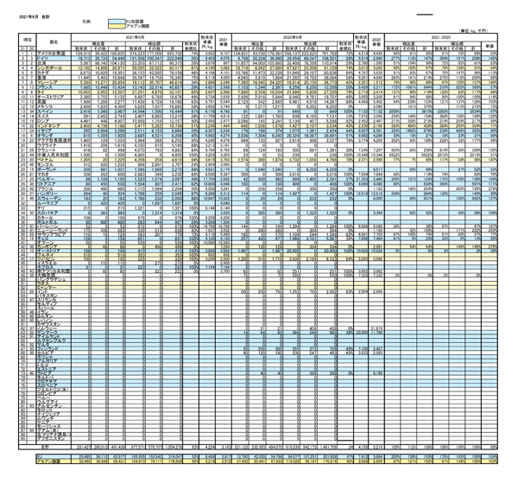
Task: Select the ベルギー country cell
Action: tap(54, 179)
